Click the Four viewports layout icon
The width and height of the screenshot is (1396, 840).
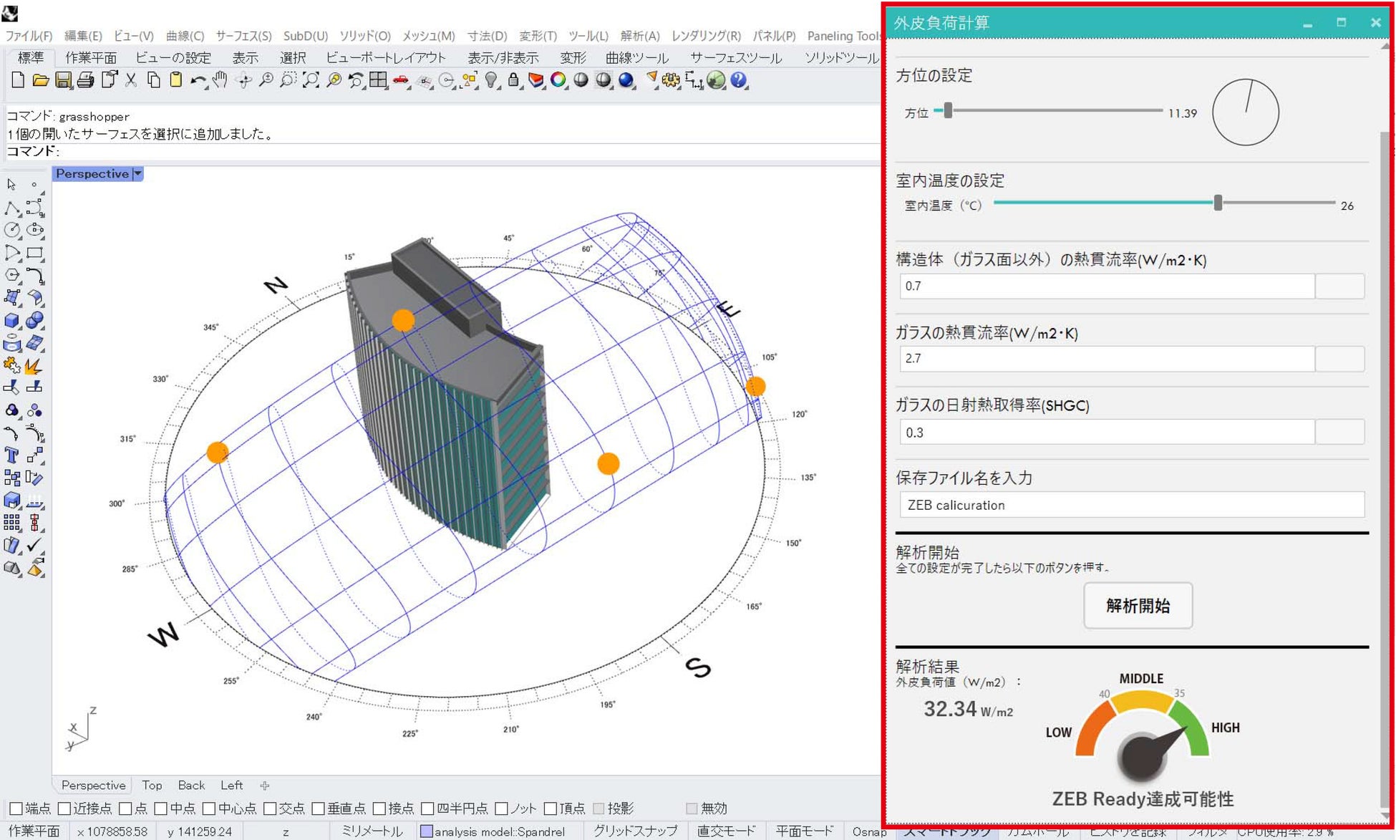[378, 80]
